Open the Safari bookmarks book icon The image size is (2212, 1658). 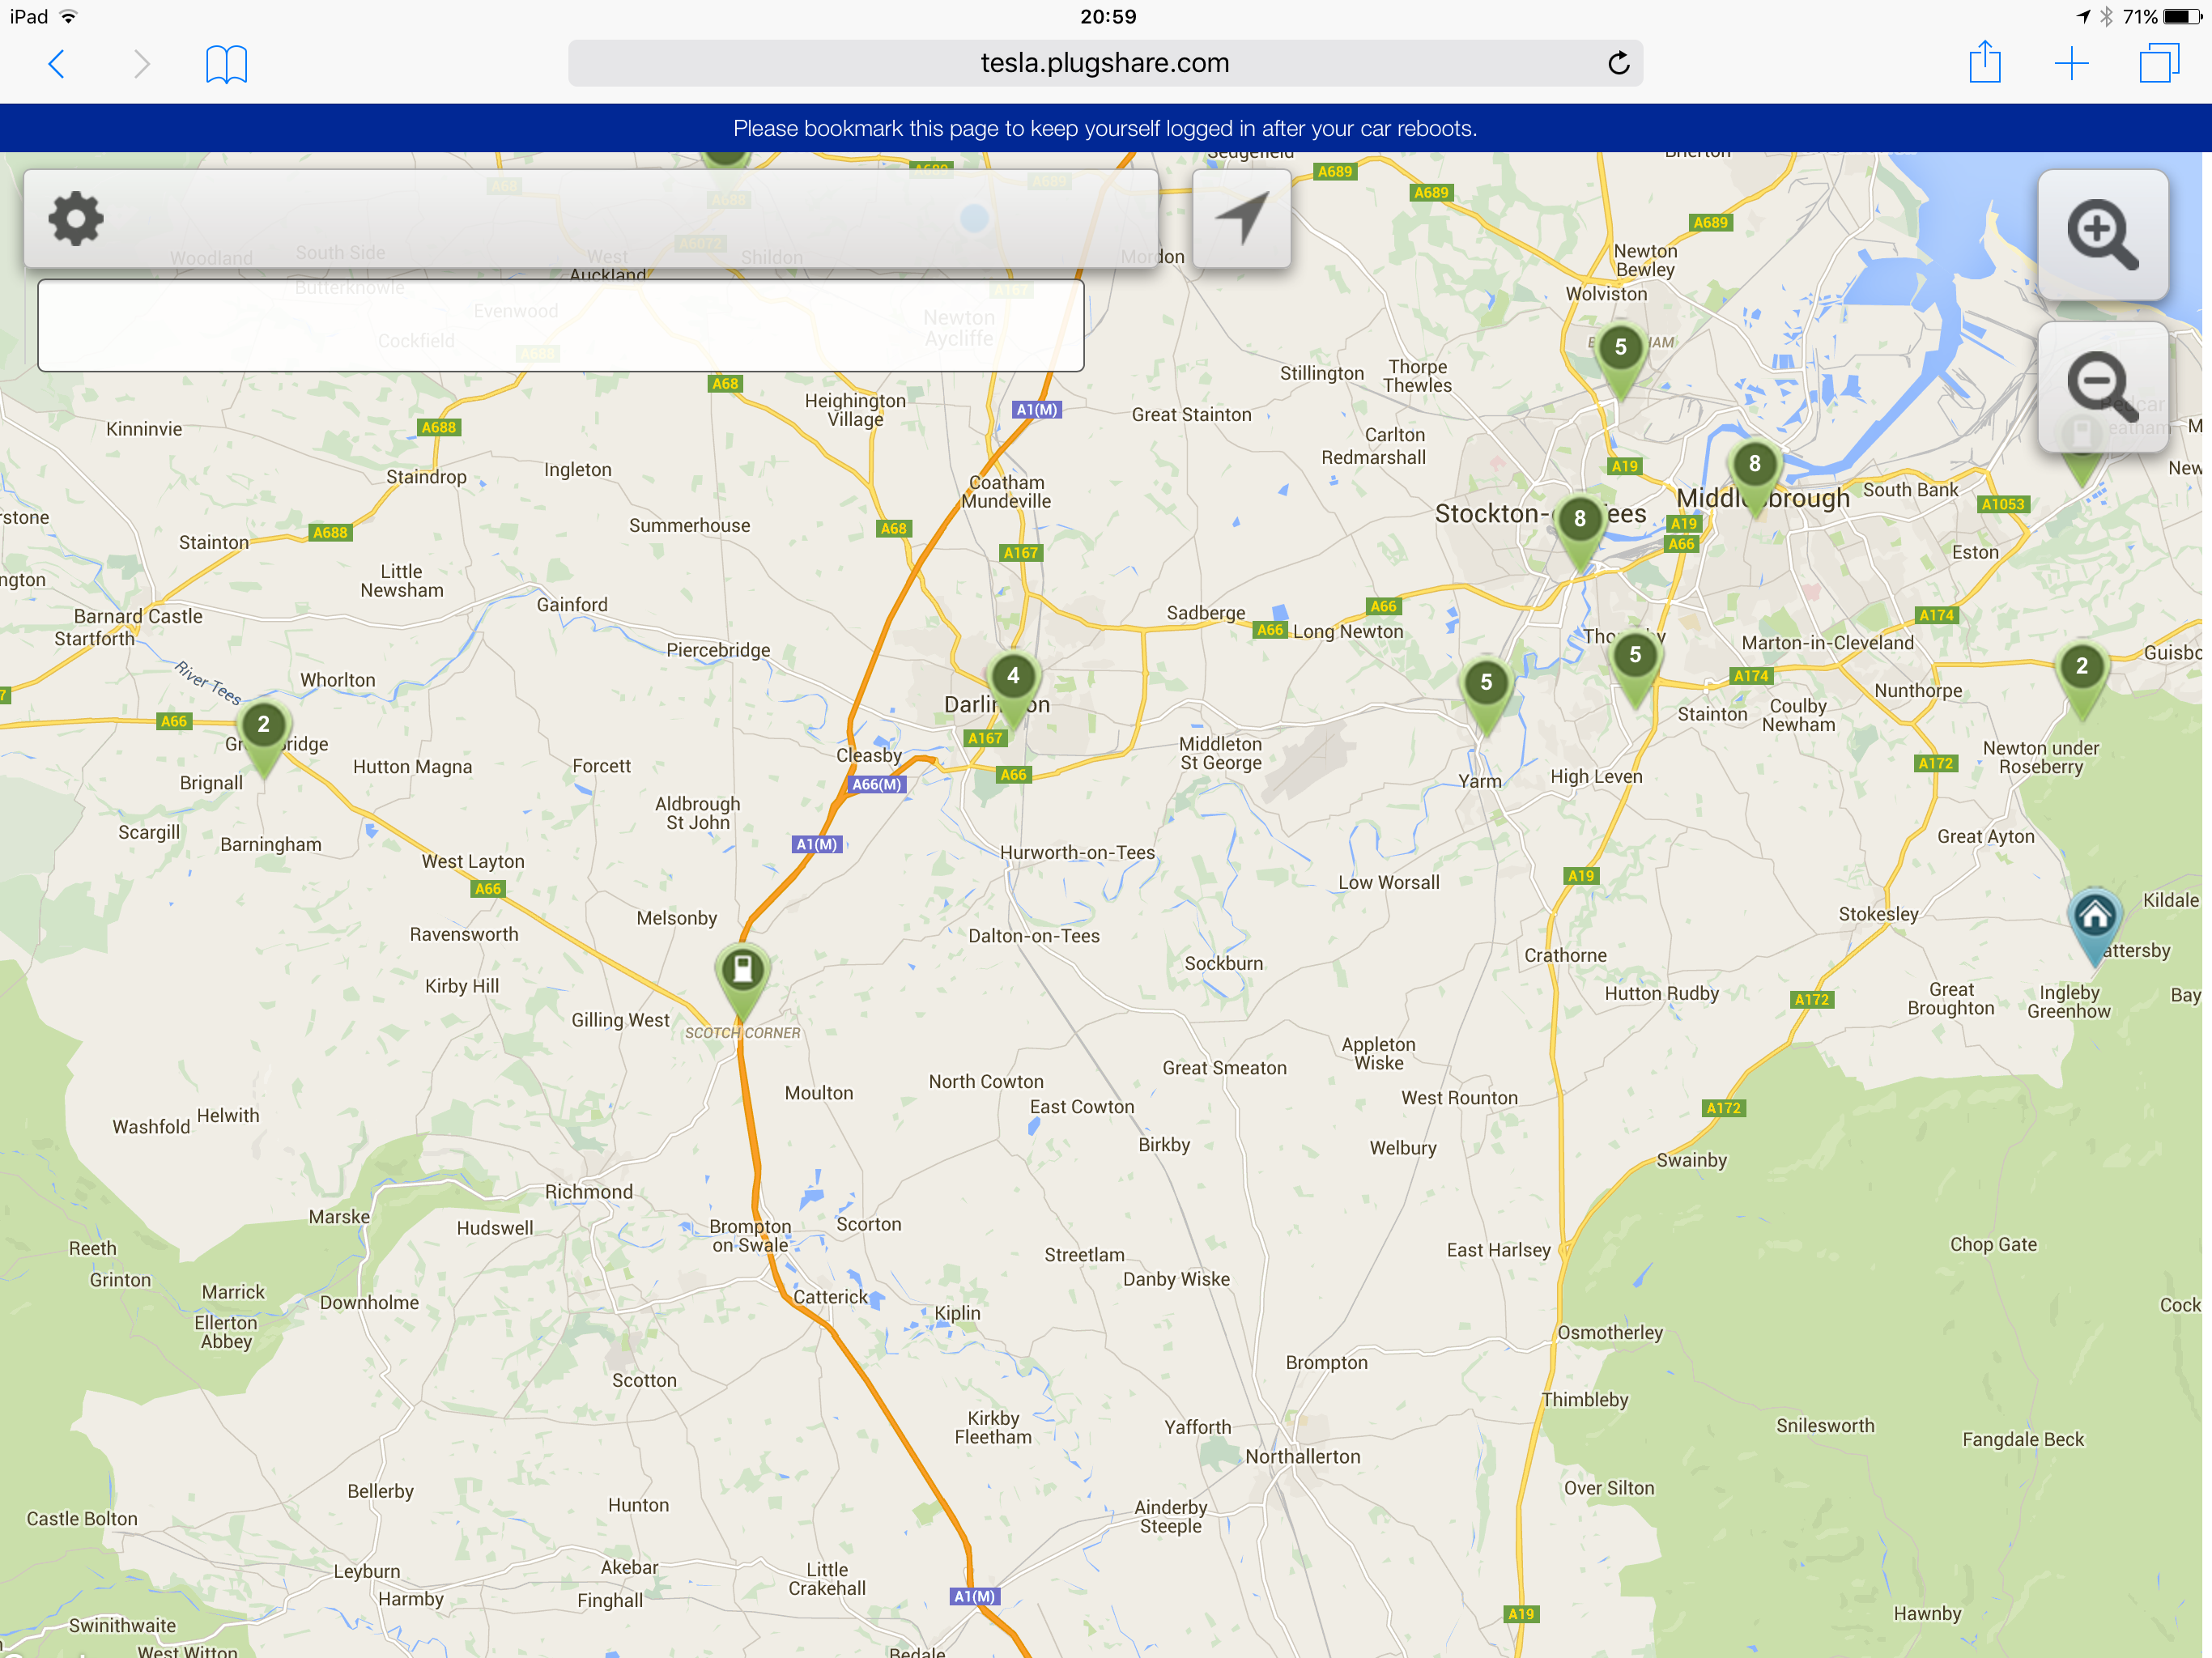pyautogui.click(x=226, y=64)
